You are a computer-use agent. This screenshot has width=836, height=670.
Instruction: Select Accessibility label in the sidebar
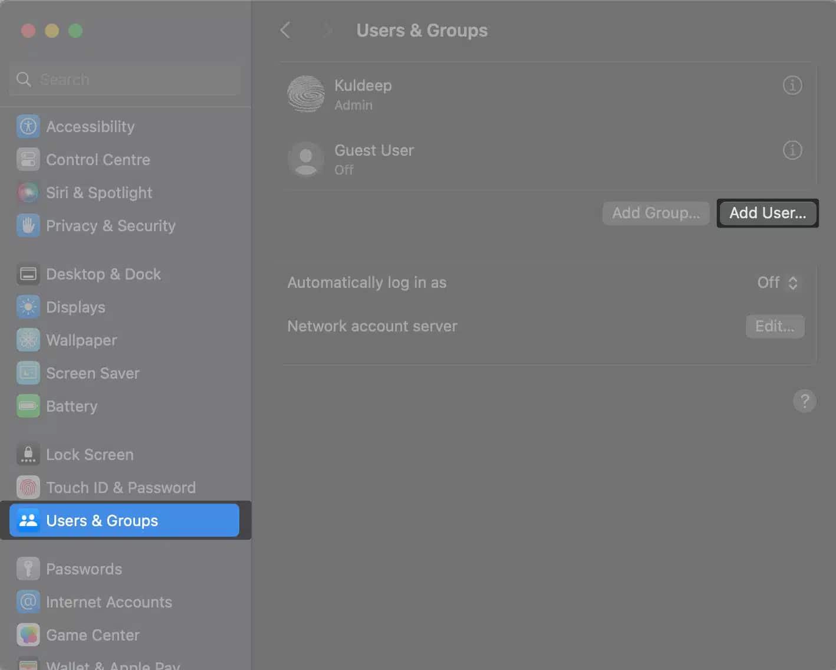pyautogui.click(x=90, y=127)
